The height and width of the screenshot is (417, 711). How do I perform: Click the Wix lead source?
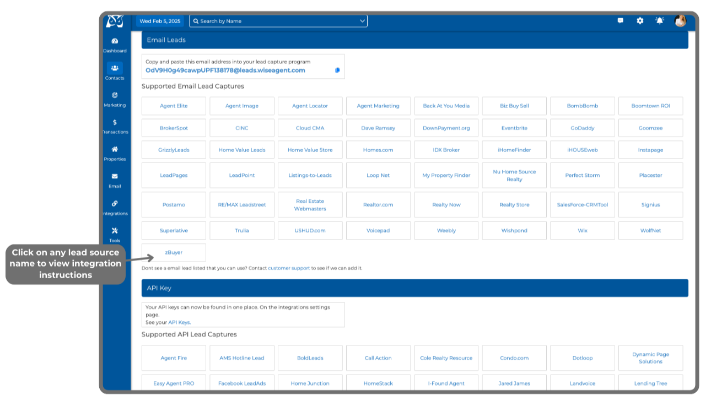(x=583, y=231)
